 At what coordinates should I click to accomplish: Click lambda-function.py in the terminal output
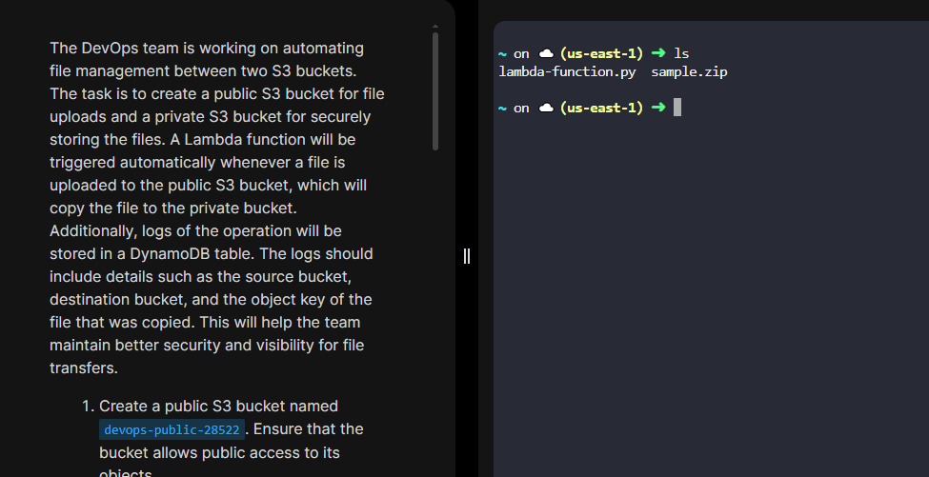(x=567, y=71)
